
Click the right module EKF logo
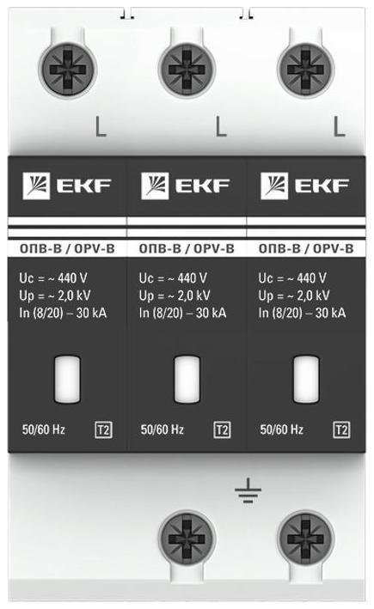[x=305, y=186]
